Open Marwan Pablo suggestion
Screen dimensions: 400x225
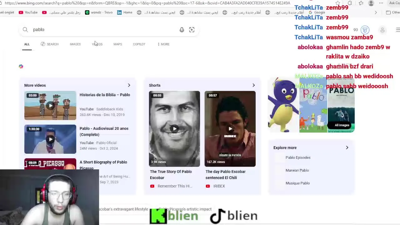tap(297, 170)
